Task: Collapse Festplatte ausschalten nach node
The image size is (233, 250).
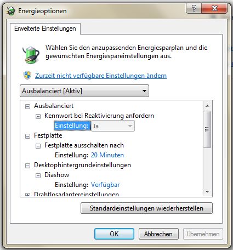Action: point(38,146)
